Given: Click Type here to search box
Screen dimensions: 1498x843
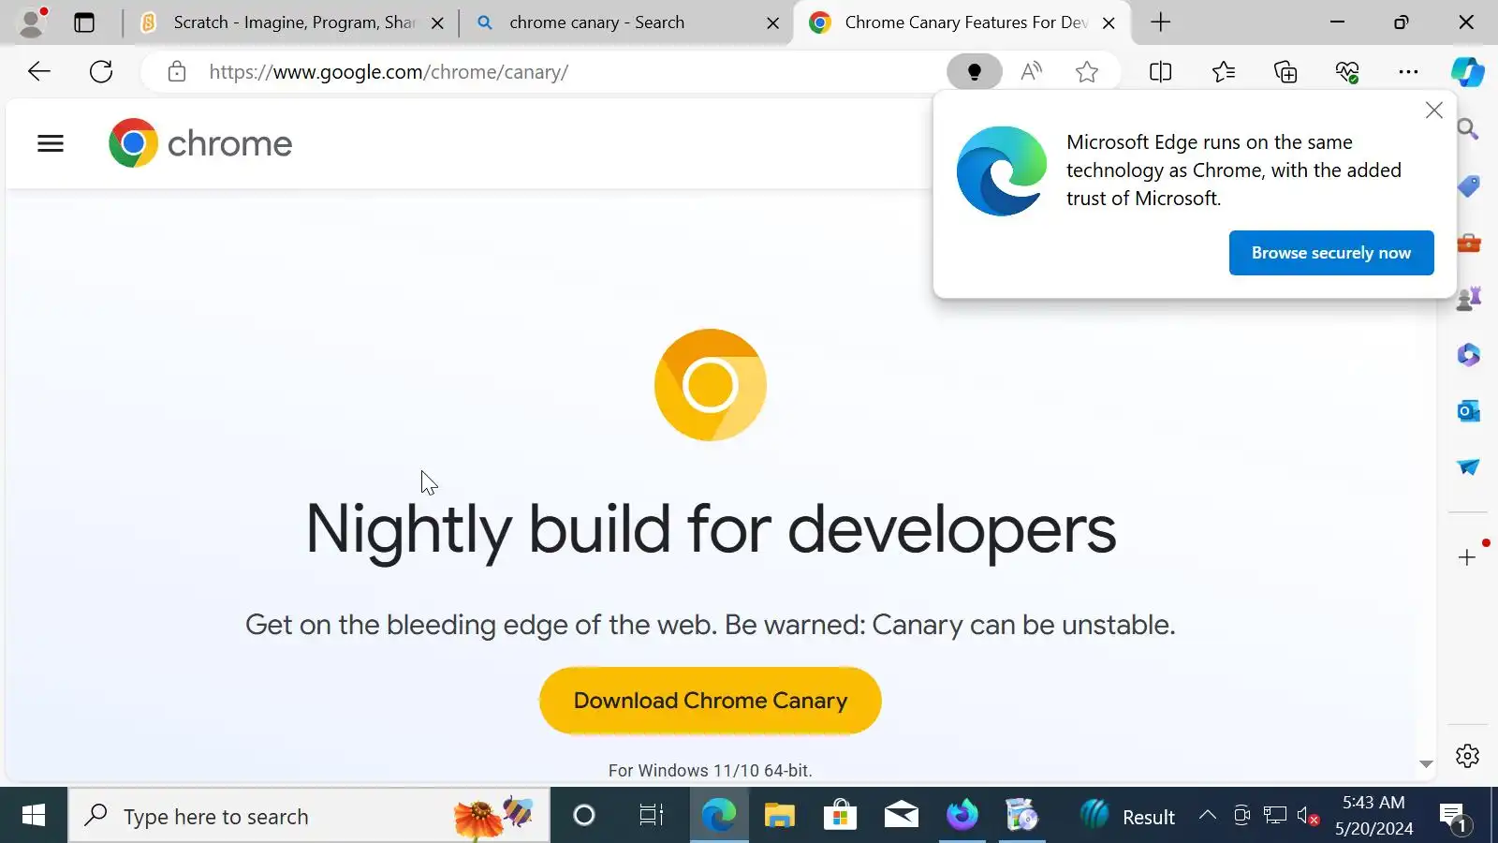Looking at the screenshot, I should pyautogui.click(x=309, y=816).
